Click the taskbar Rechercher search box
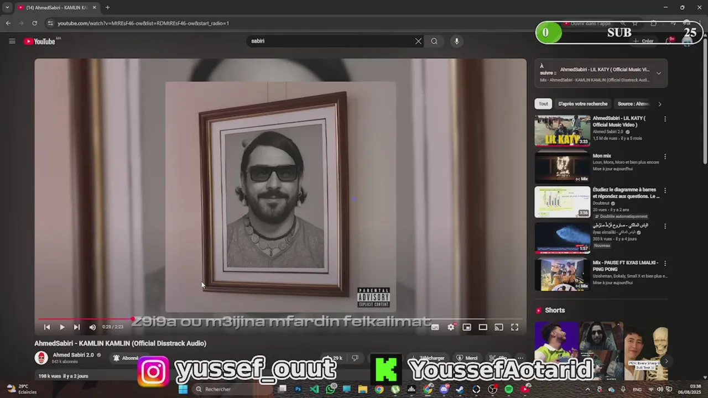 [x=232, y=389]
